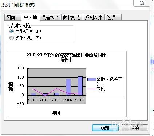The height and width of the screenshot is (136, 154).
Task: Switch to the 图案 tab
Action: (12, 17)
